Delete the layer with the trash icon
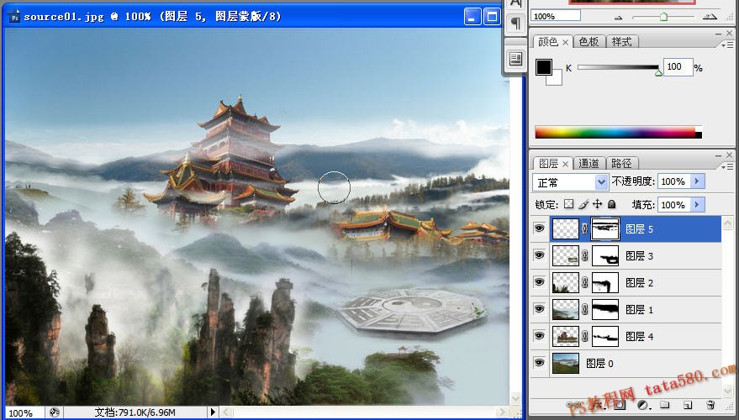Image resolution: width=739 pixels, height=420 pixels. point(710,405)
